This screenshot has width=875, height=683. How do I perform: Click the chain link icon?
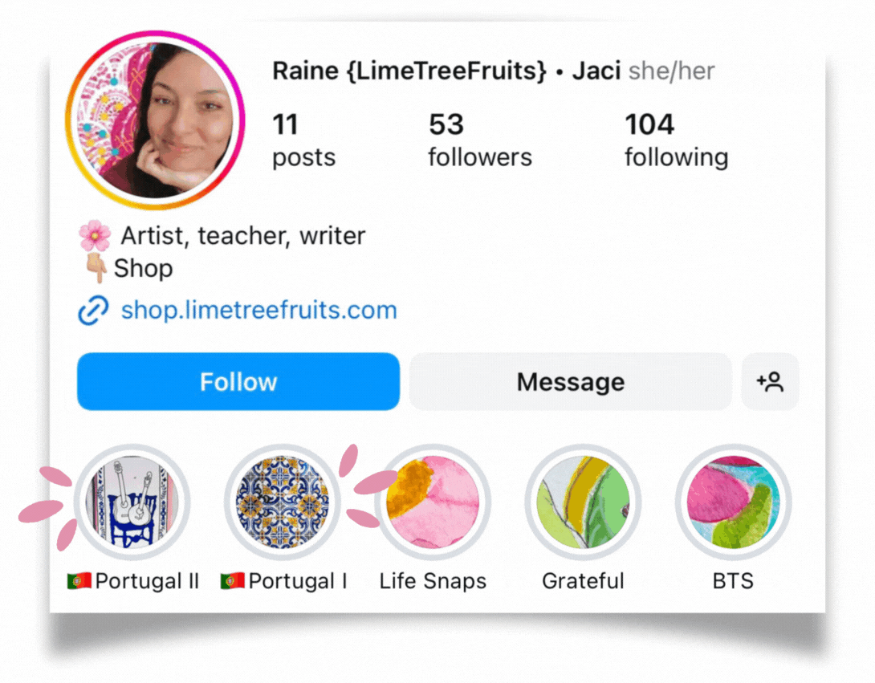[x=93, y=311]
